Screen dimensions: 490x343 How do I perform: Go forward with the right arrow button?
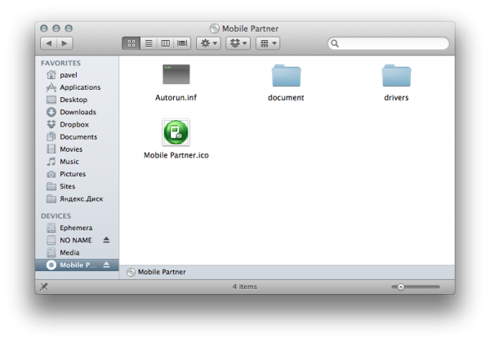tap(65, 43)
